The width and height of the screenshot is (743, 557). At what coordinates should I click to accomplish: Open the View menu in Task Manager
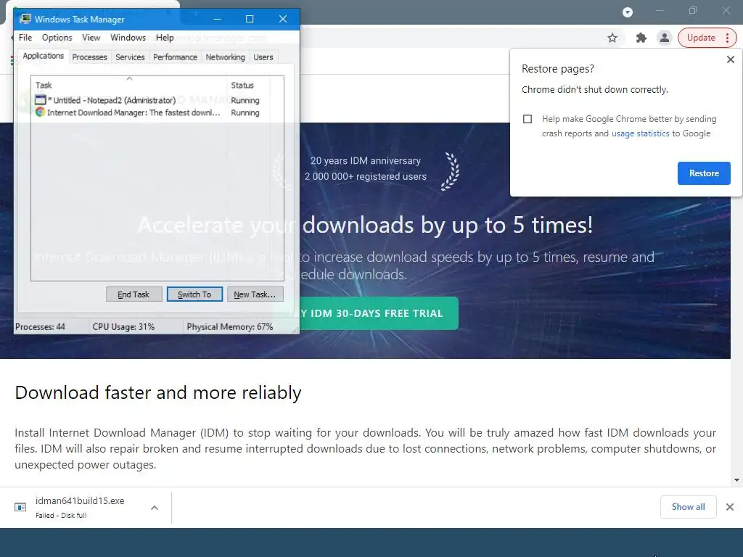[91, 38]
